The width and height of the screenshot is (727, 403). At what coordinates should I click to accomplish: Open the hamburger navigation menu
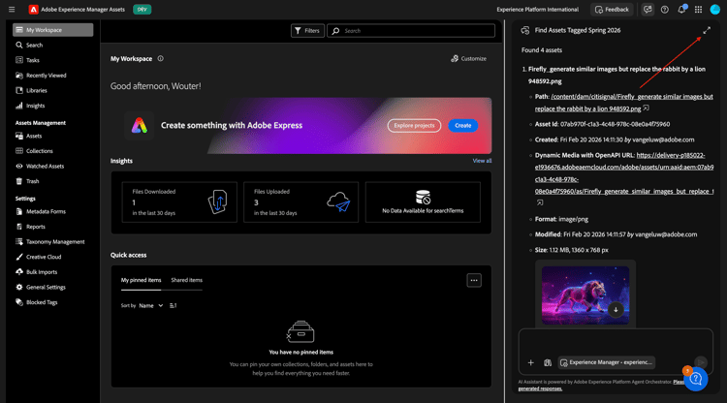pos(12,10)
